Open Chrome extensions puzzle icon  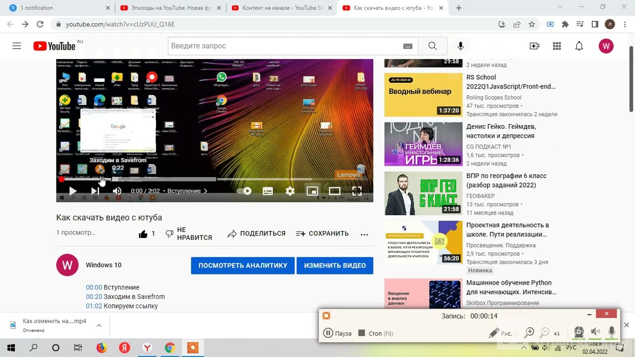pyautogui.click(x=565, y=24)
